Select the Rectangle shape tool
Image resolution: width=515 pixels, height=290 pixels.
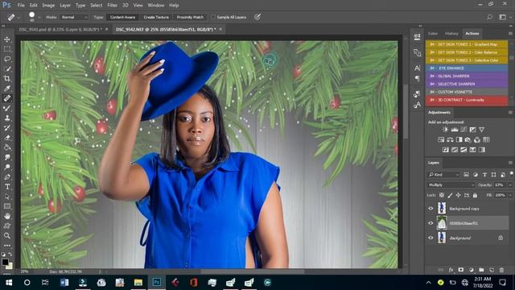[7, 206]
